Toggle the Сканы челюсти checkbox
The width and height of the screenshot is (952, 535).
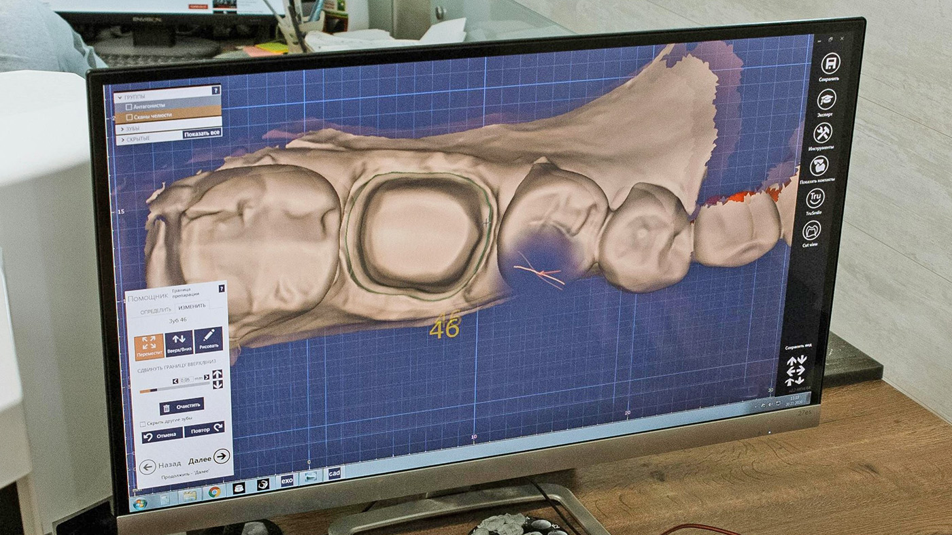[x=129, y=117]
